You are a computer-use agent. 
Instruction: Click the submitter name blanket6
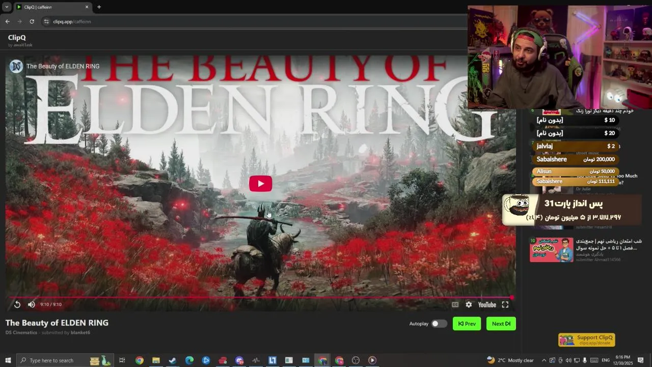click(80, 332)
